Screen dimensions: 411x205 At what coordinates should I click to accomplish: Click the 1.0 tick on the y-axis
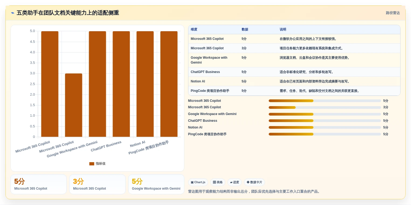click(33, 116)
